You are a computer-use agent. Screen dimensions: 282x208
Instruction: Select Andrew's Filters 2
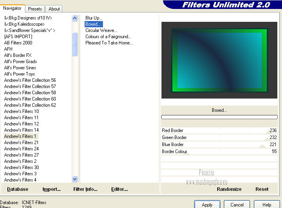[x=20, y=161]
